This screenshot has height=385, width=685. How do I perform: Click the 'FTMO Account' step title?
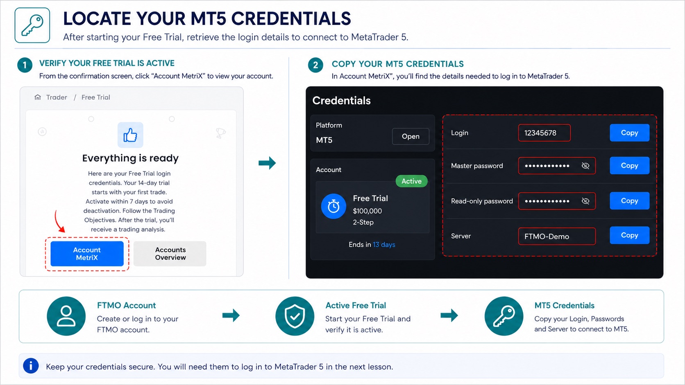[126, 305]
